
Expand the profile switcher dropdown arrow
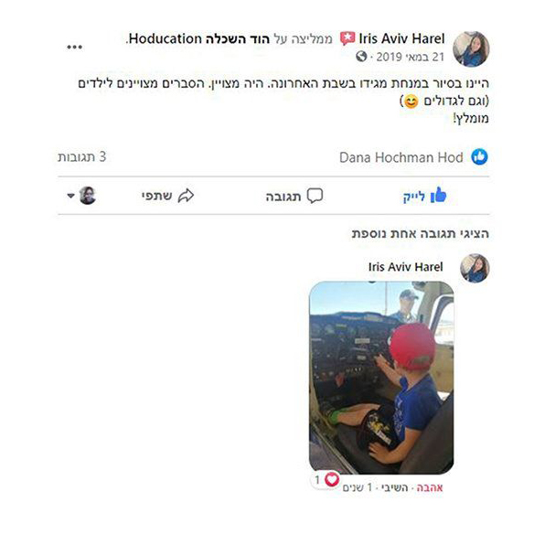tap(70, 196)
